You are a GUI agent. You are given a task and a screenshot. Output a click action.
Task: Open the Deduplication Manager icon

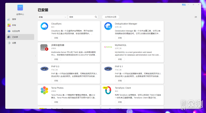coord(108,26)
